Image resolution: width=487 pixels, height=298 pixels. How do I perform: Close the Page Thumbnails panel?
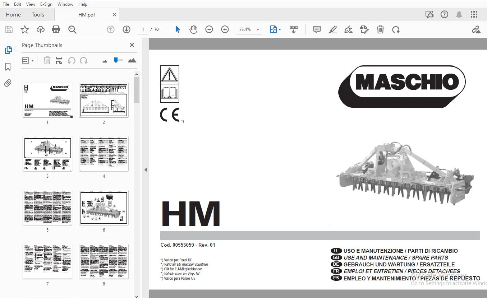tap(132, 45)
